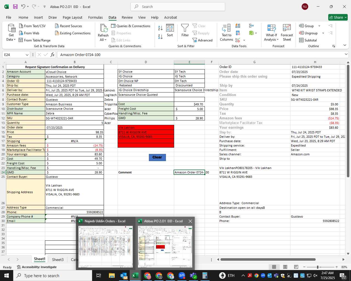Open Existing Connections

[x=73, y=33]
